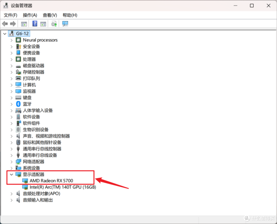Select the 音频输入和输出 label

[x=38, y=200]
